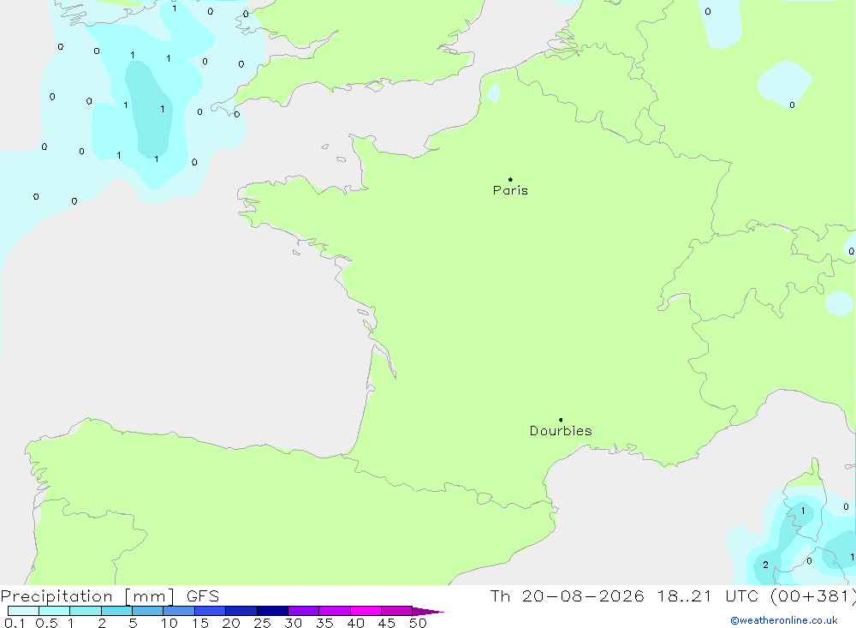This screenshot has height=628, width=856.
Task: Click the legend value label 50
Action: point(418,623)
